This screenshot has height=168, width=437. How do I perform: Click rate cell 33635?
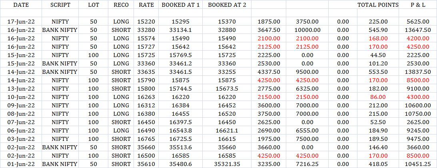coord(146,72)
